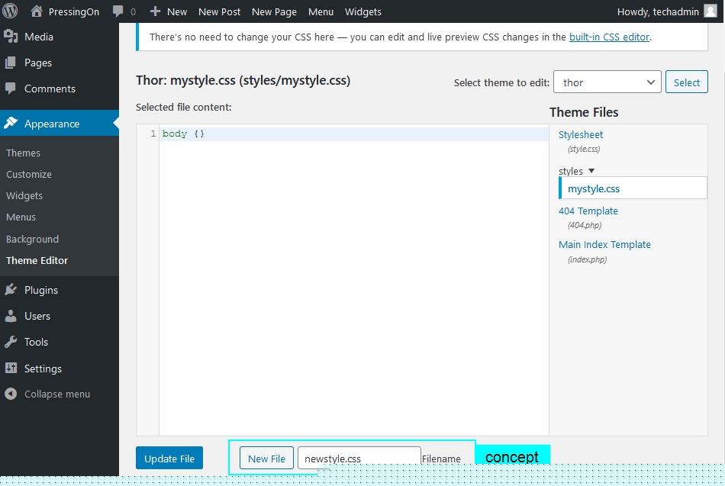Open the theme selector dropdown showing thor
This screenshot has width=725, height=486.
(x=607, y=82)
